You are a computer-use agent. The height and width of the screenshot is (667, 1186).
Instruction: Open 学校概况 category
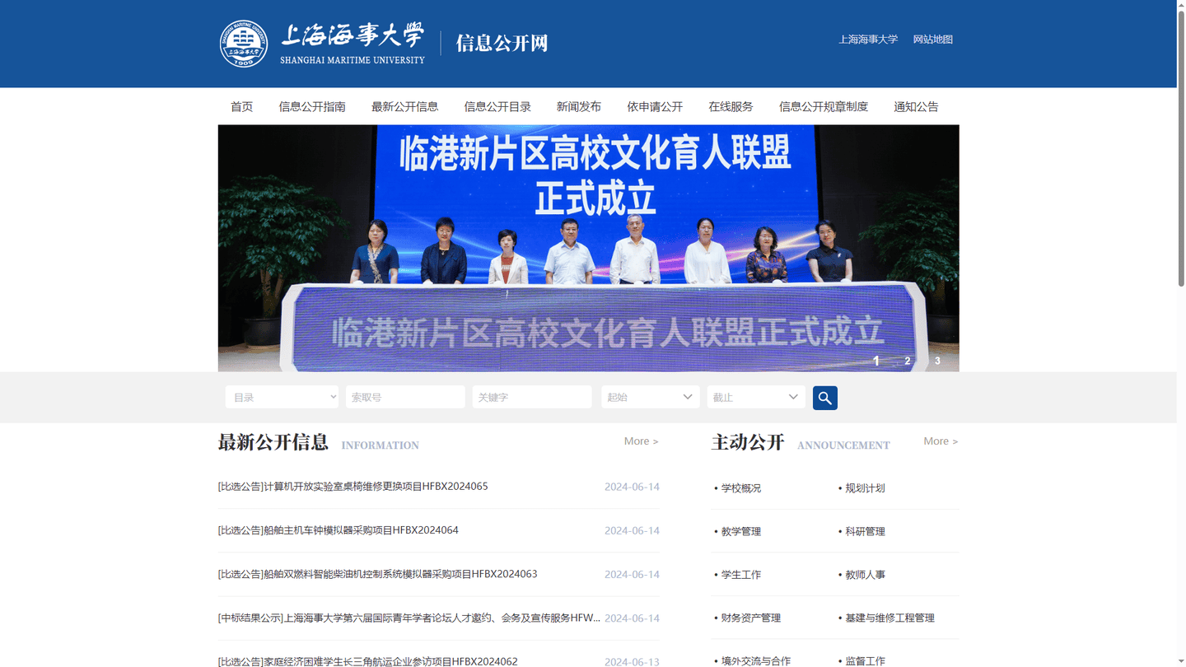pos(740,488)
